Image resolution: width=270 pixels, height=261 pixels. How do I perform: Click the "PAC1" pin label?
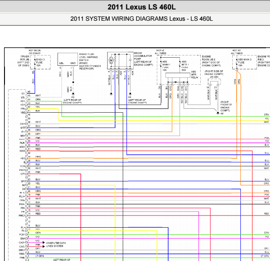point(22,170)
